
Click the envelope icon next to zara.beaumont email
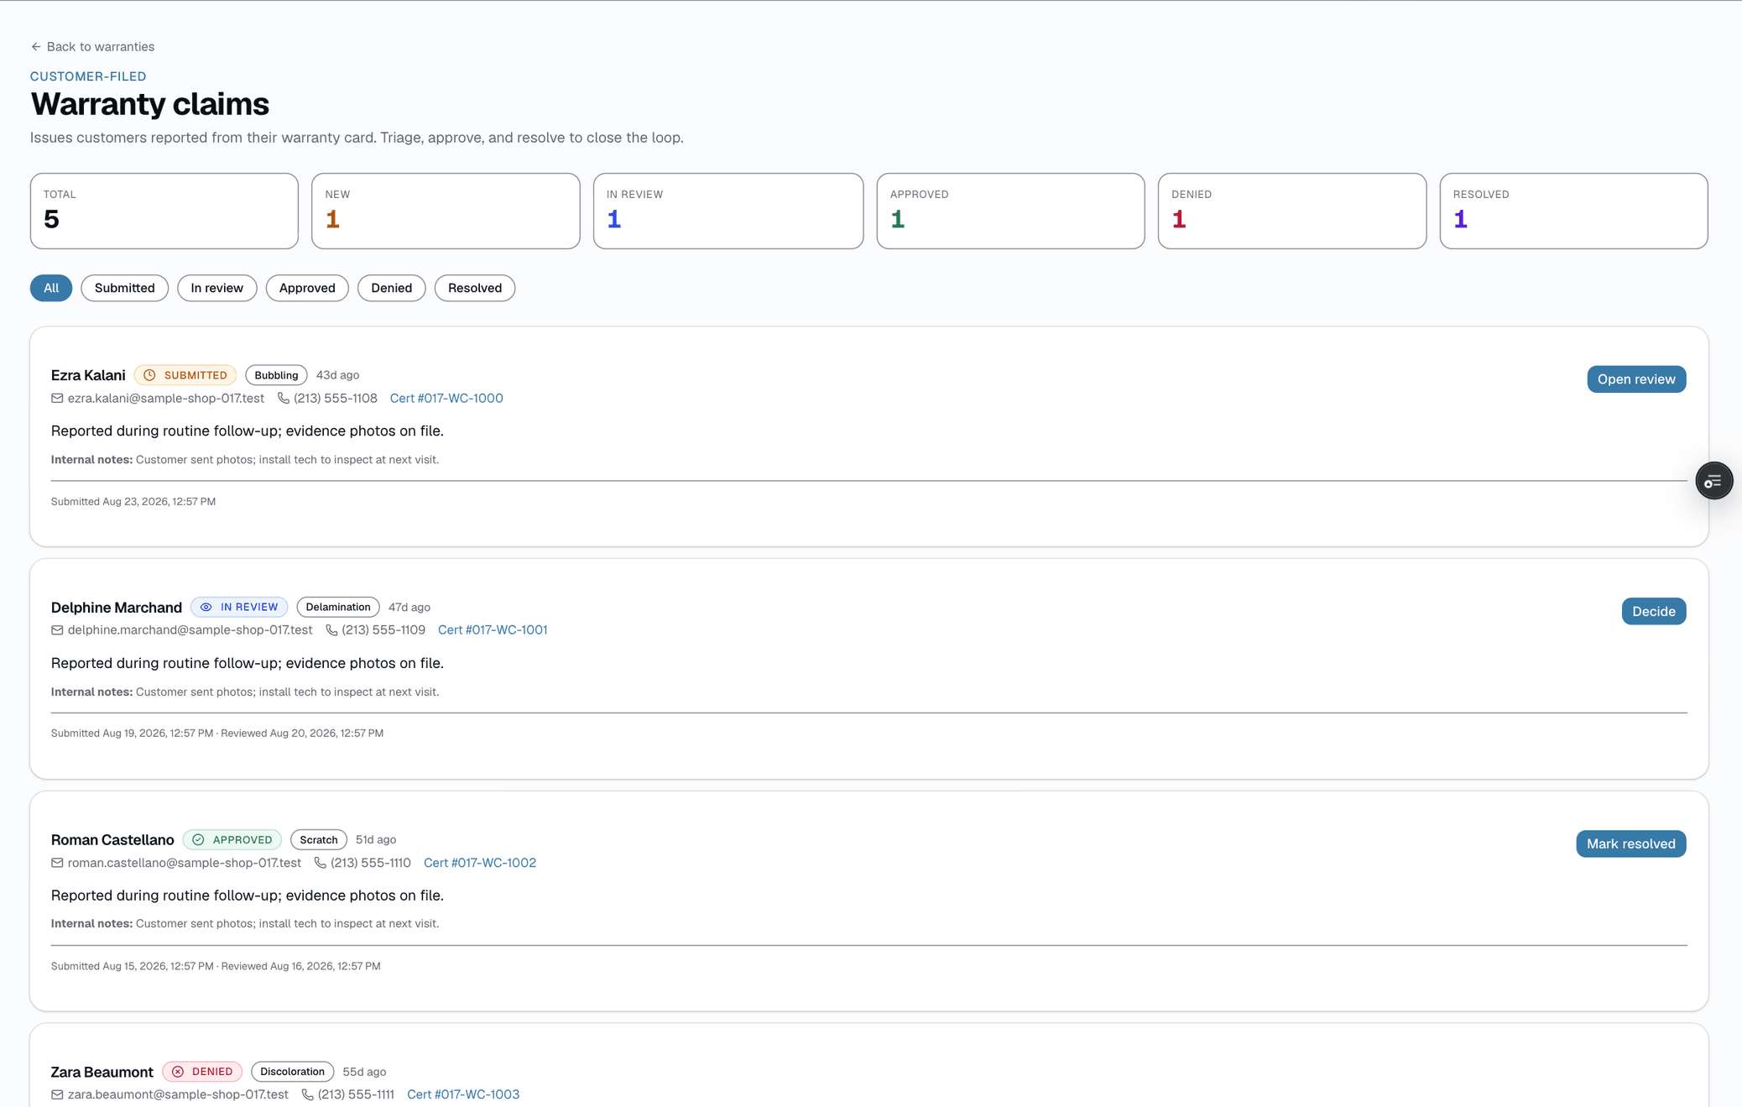point(57,1094)
